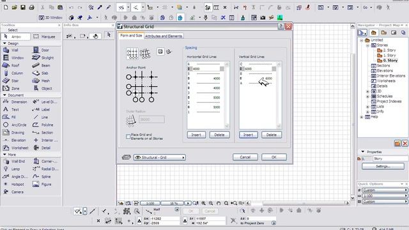Click the 4000 horizontal spacing input field
The height and width of the screenshot is (230, 409).
click(206, 69)
